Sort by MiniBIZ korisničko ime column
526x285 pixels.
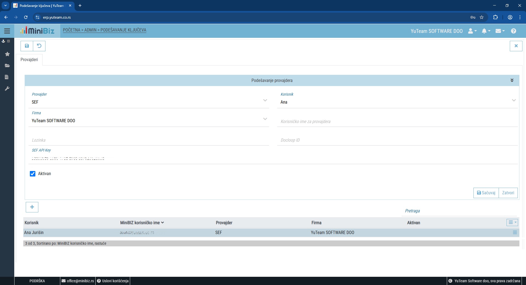[142, 223]
